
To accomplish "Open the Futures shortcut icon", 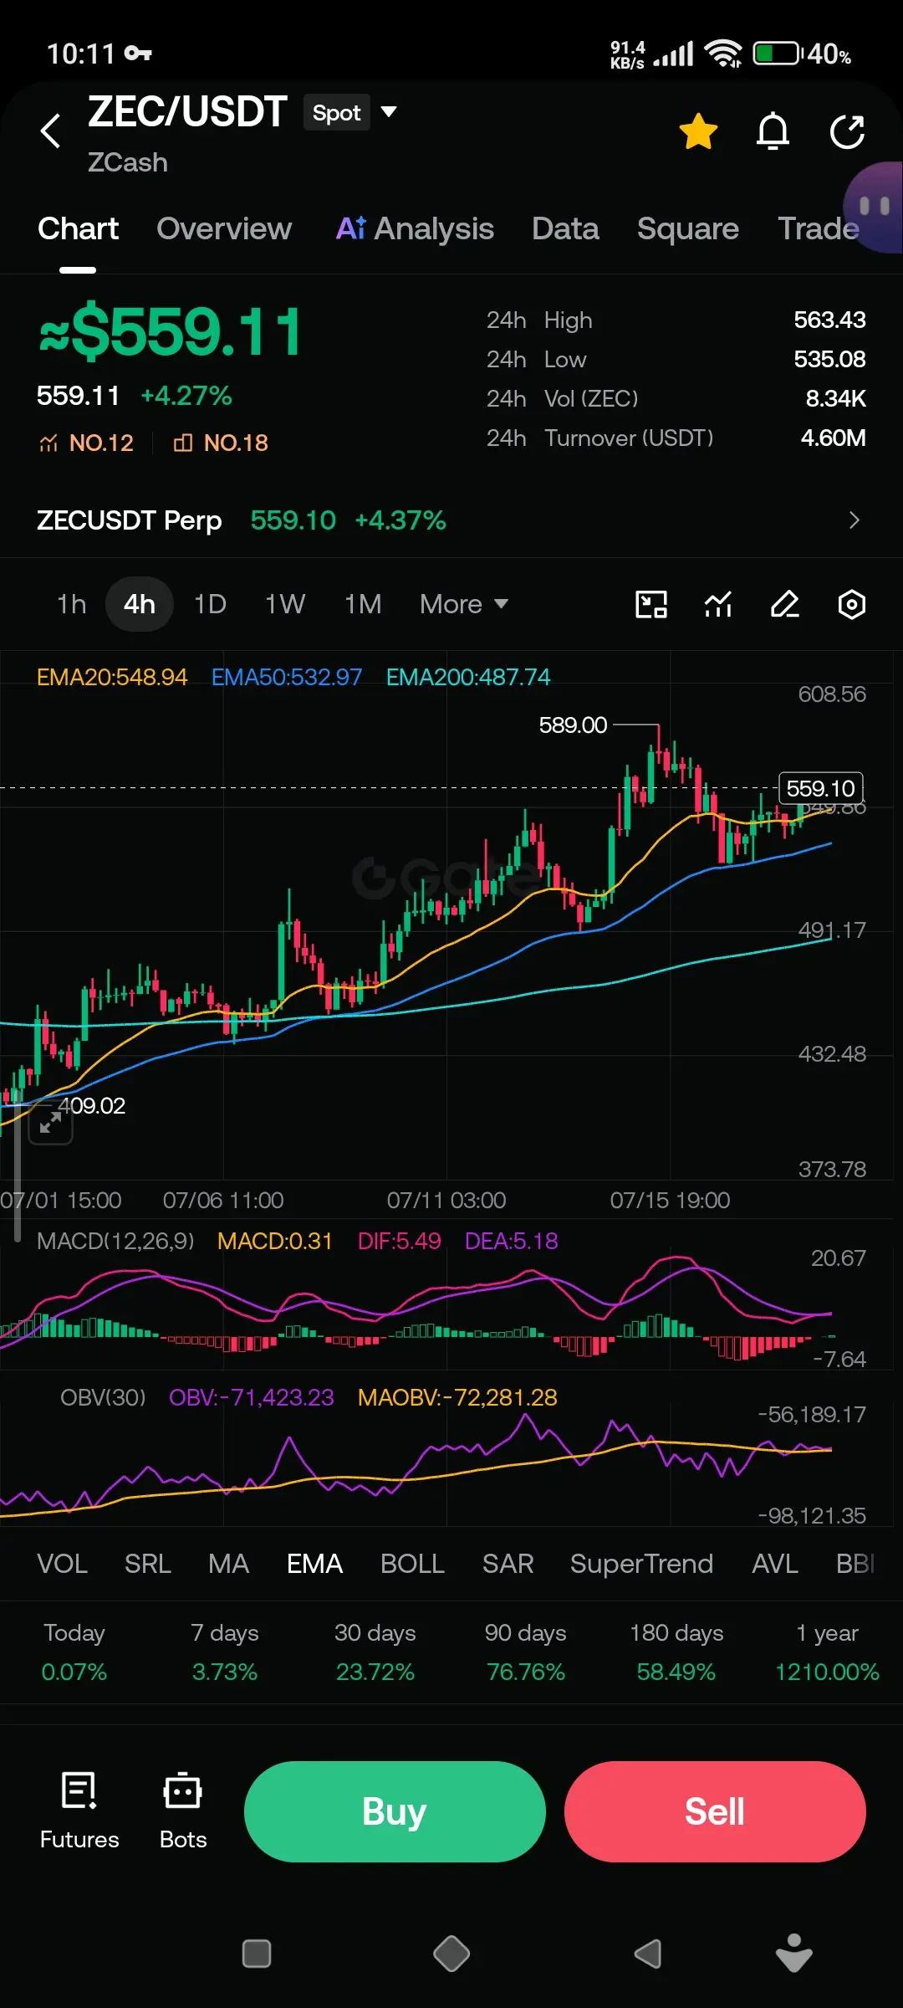I will 79,1811.
